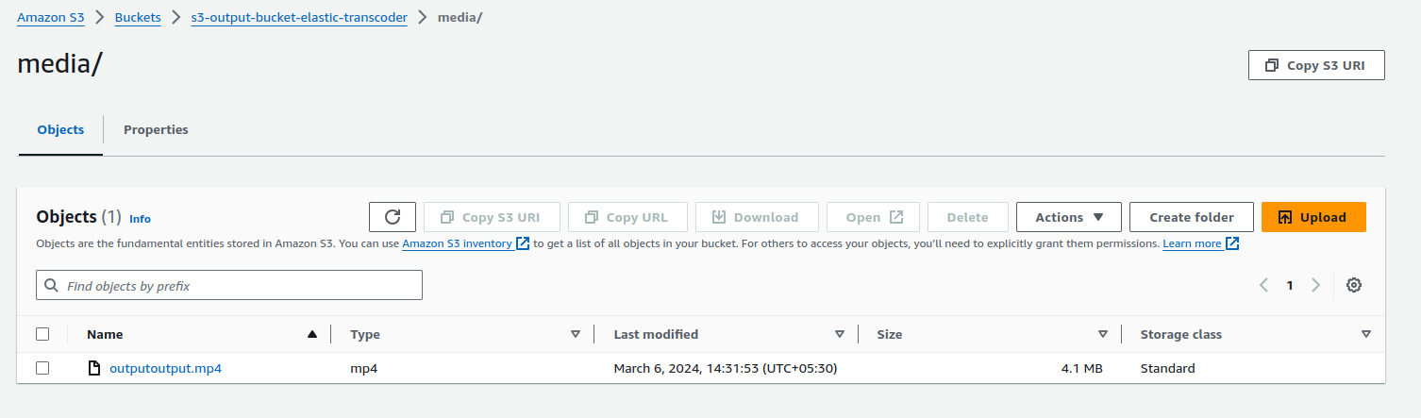
Task: Click the March 6, 2024 last modified cell
Action: point(726,368)
